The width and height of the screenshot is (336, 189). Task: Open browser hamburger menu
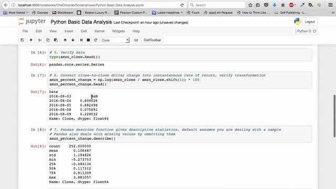click(x=330, y=5)
